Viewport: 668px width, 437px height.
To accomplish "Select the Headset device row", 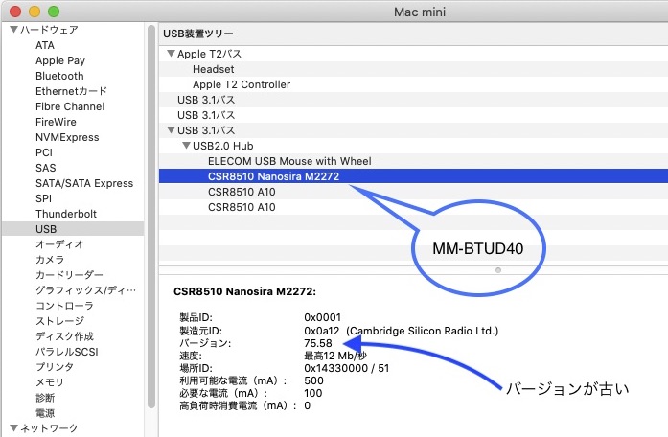I will coord(413,69).
